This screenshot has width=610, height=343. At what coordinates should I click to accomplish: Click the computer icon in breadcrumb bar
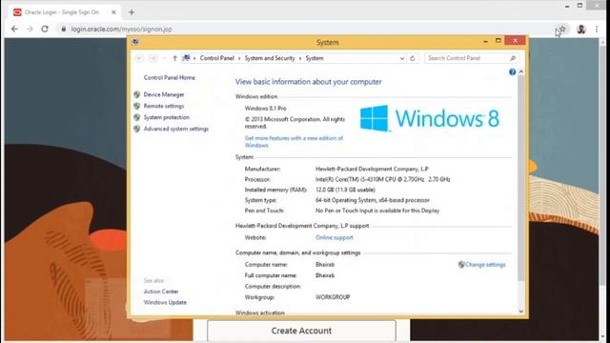click(187, 58)
